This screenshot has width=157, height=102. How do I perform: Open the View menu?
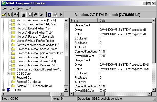(20, 8)
